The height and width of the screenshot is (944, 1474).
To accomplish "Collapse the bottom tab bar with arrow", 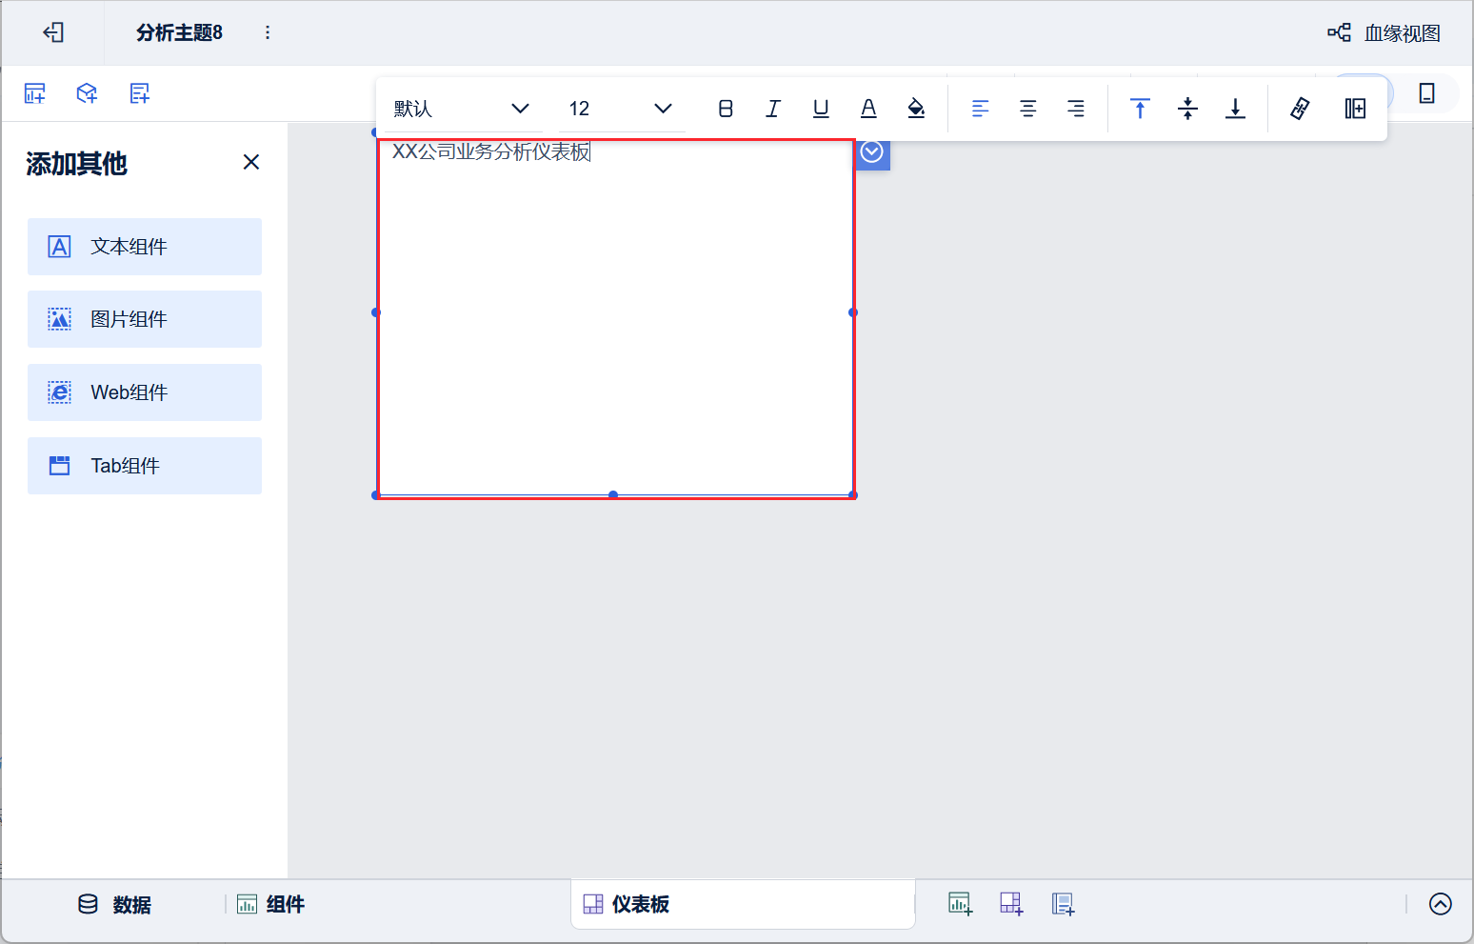I will click(x=1441, y=904).
